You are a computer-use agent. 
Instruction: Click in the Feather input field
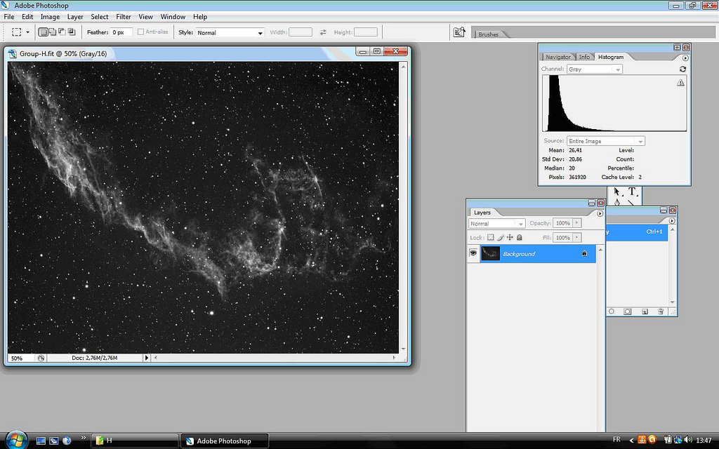[x=120, y=32]
